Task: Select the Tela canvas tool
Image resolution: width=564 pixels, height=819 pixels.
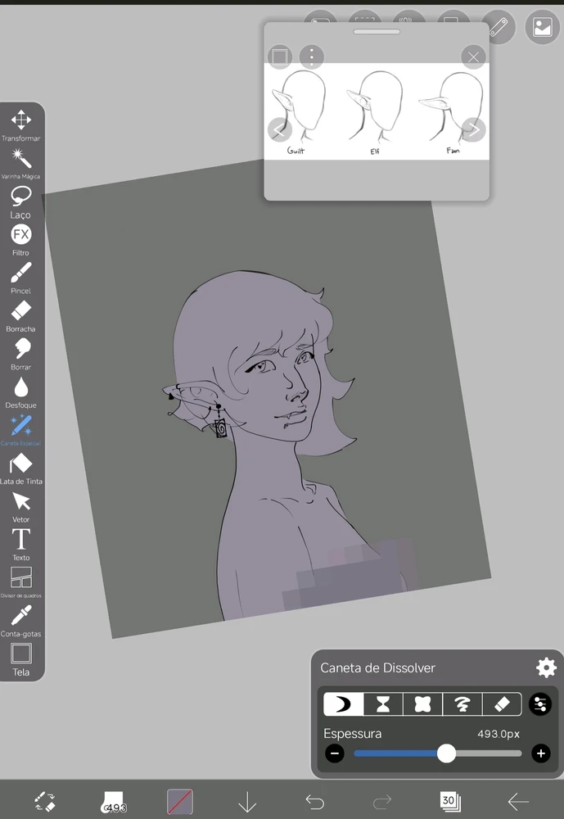Action: [x=21, y=659]
